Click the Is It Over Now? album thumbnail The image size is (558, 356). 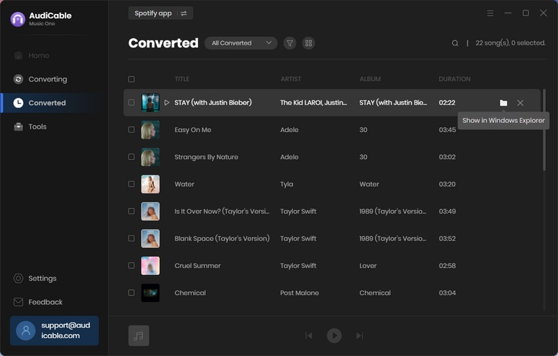point(150,211)
